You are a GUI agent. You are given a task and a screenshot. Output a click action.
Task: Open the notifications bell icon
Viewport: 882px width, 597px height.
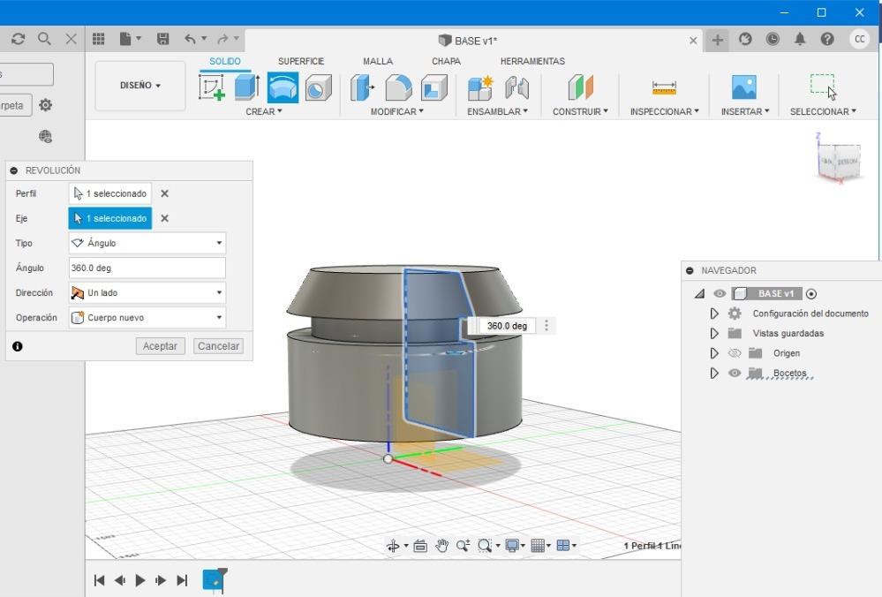pyautogui.click(x=799, y=39)
